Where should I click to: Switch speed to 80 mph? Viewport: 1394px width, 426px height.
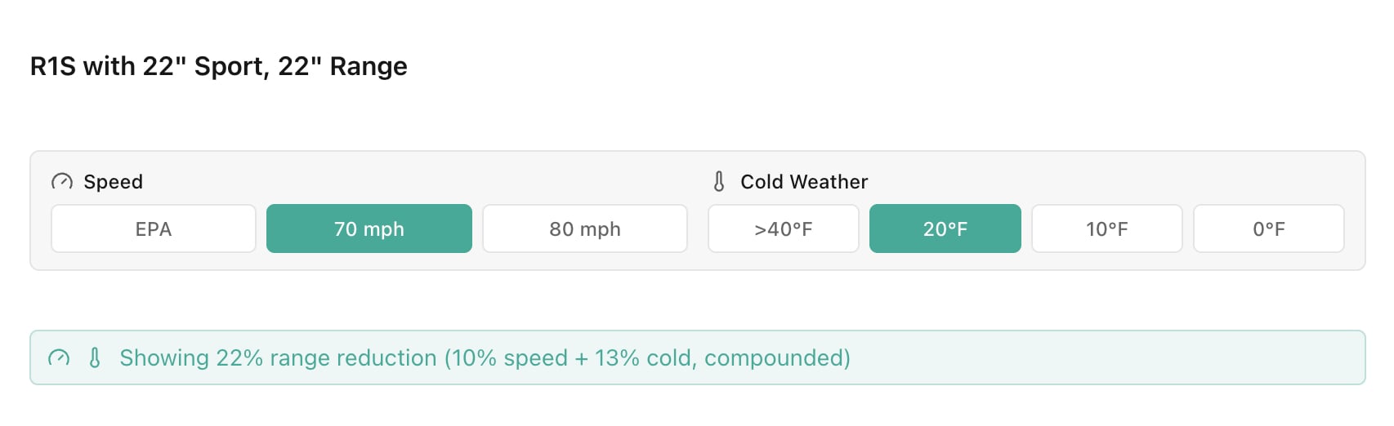point(585,229)
